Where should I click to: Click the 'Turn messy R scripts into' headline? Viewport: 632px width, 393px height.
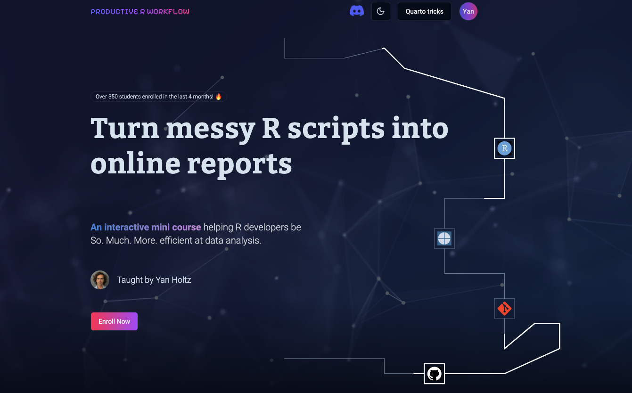pos(269,128)
